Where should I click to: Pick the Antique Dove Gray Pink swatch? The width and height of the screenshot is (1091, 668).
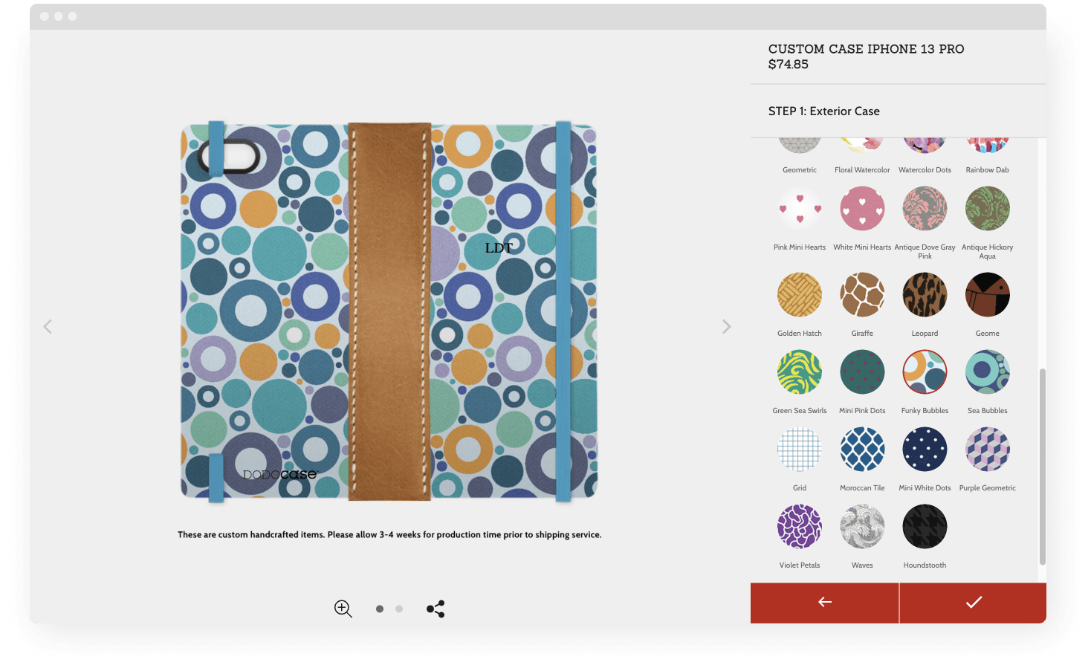925,209
